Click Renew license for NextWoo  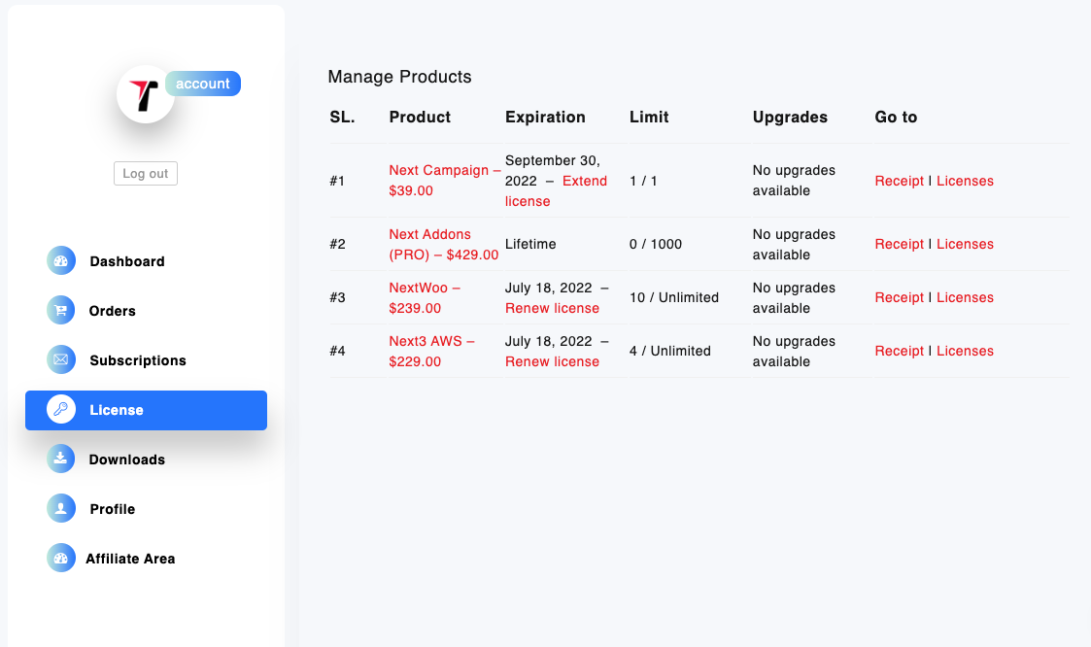tap(552, 308)
